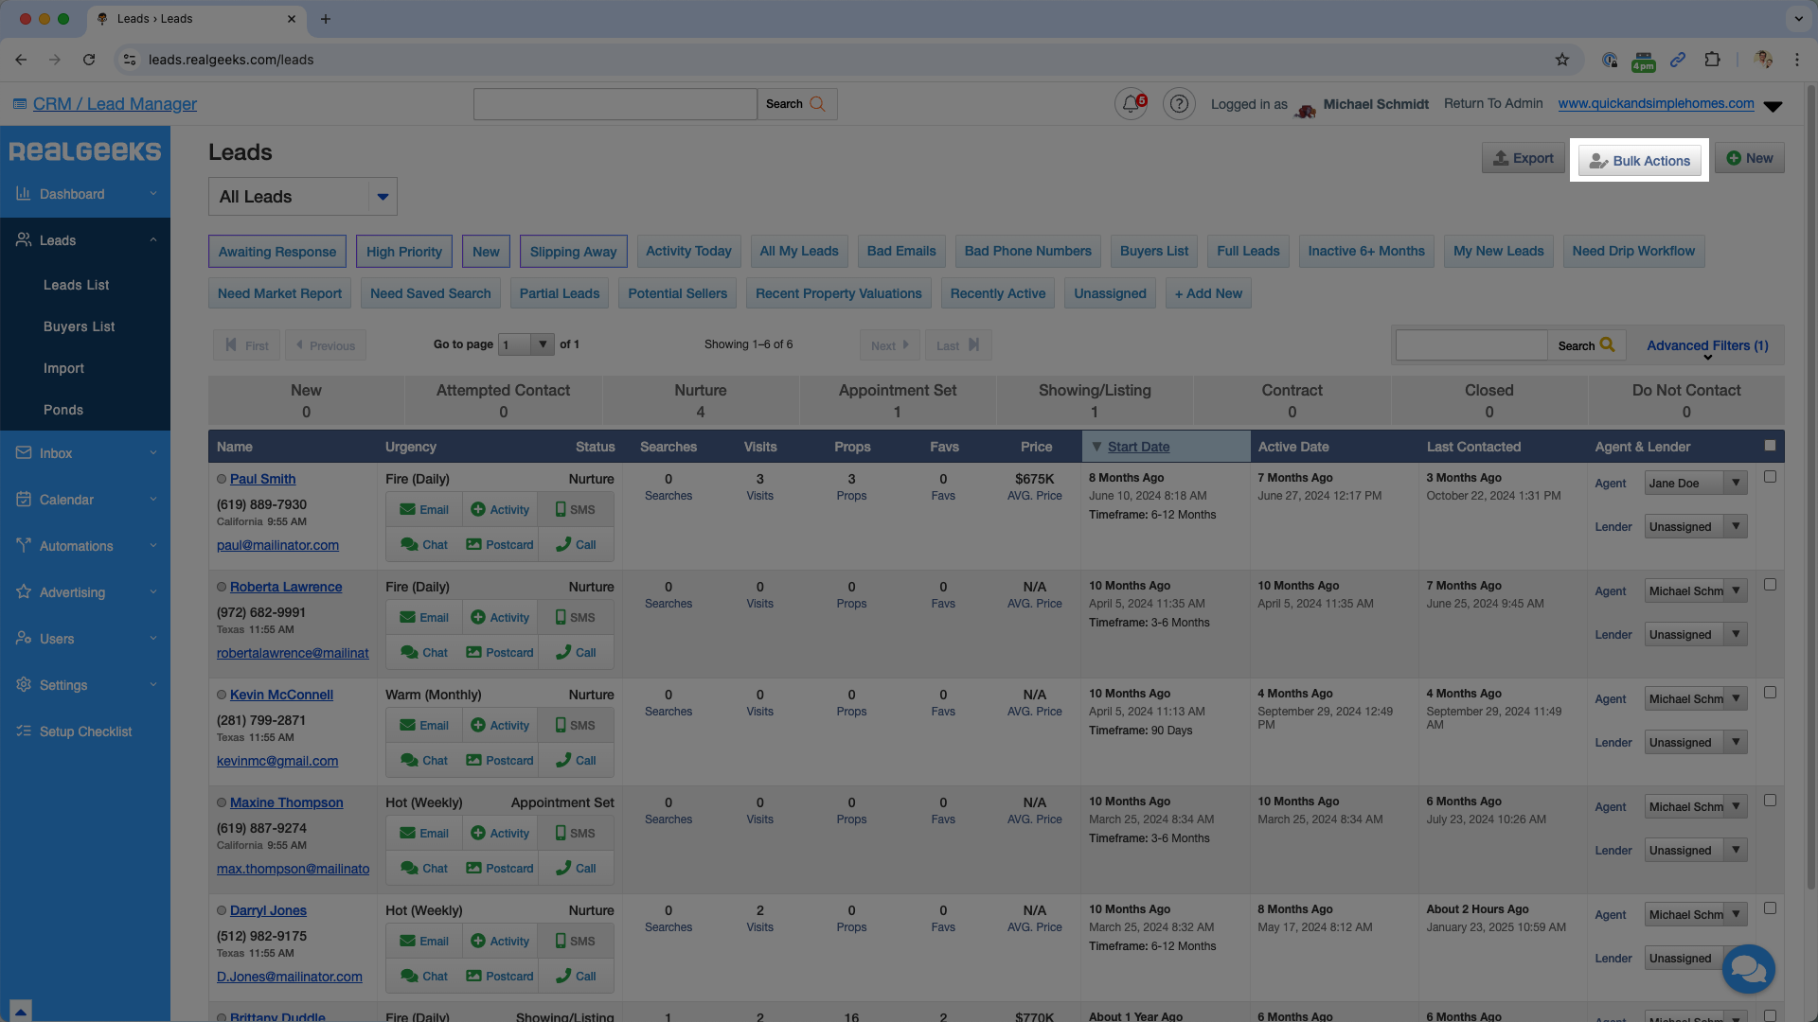This screenshot has width=1818, height=1022.
Task: Sort by the Start Date column
Action: 1138,447
